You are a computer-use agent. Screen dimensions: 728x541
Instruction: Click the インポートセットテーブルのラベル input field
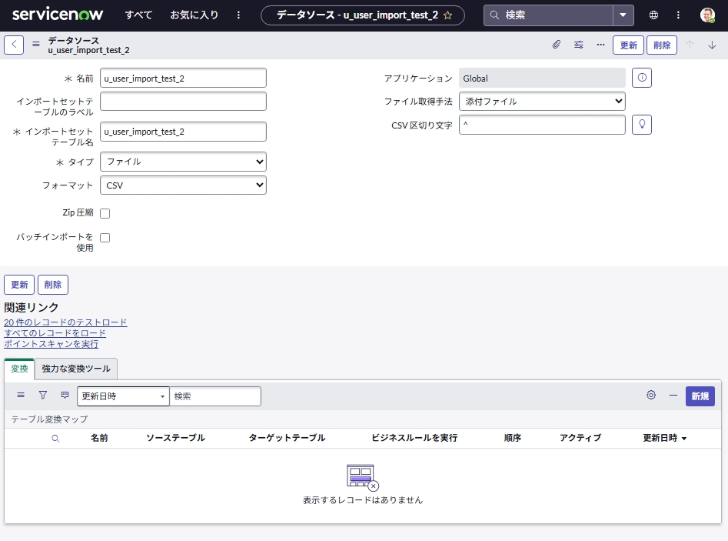pos(183,102)
